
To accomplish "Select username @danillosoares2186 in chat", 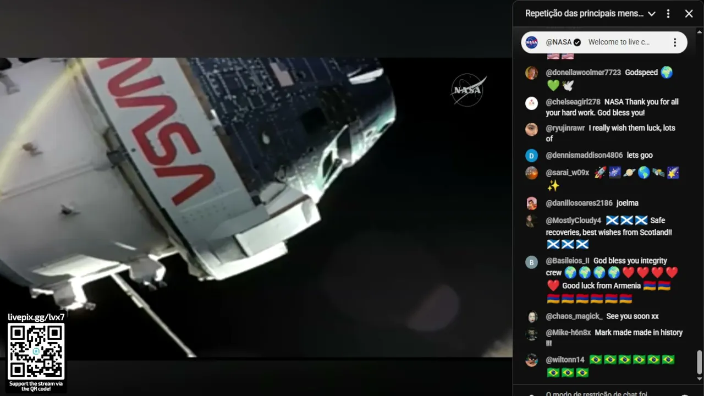I will coord(579,203).
